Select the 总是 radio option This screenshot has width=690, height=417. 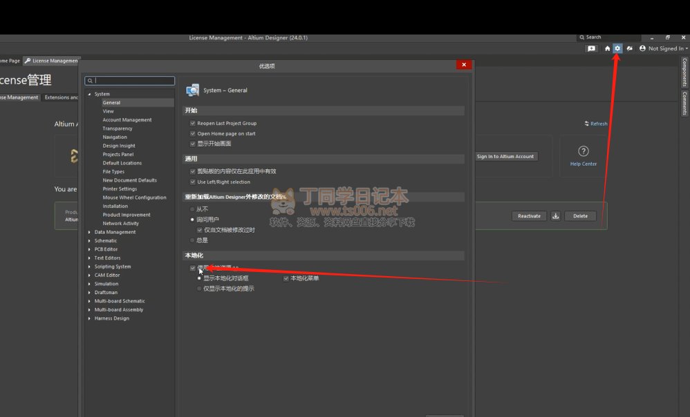(x=193, y=240)
